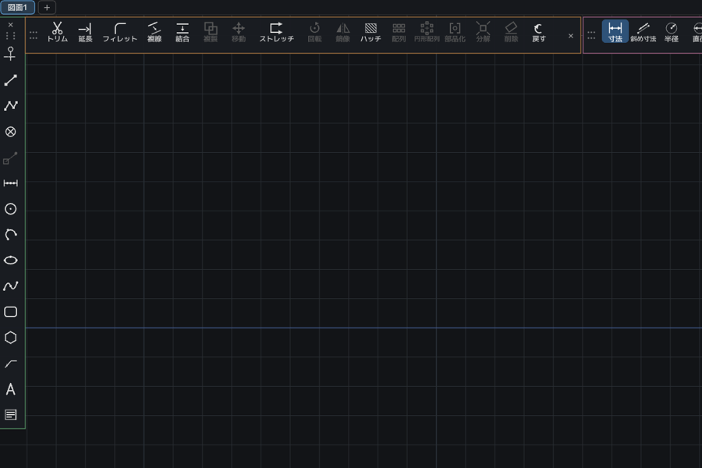The image size is (702, 468).
Task: Choose the 鏡像 (mirror) tool
Action: tap(343, 32)
